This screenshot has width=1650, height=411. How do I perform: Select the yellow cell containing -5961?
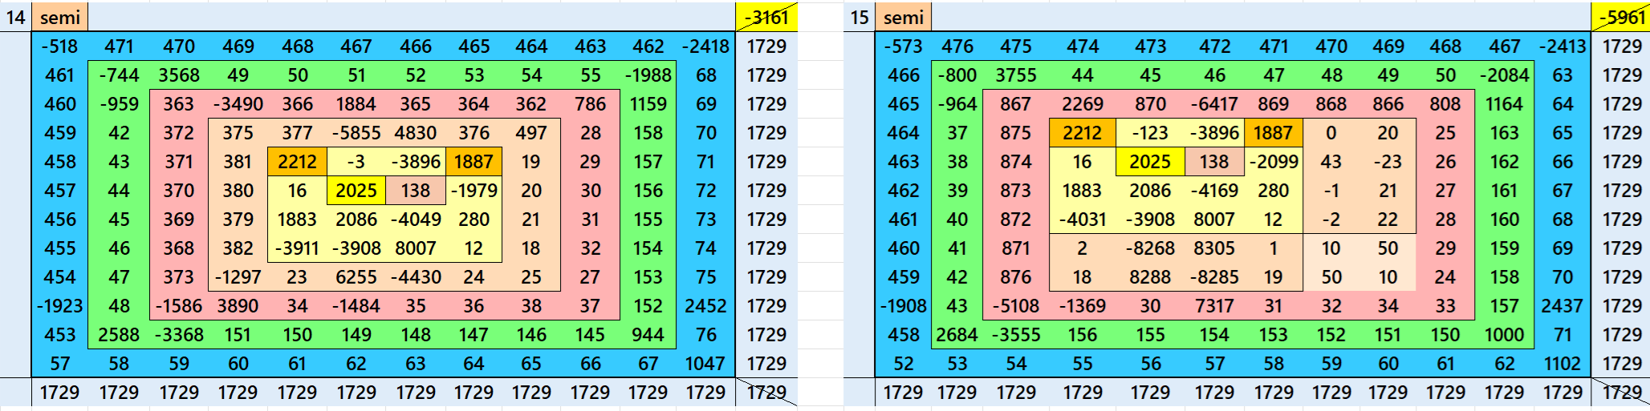[1620, 17]
